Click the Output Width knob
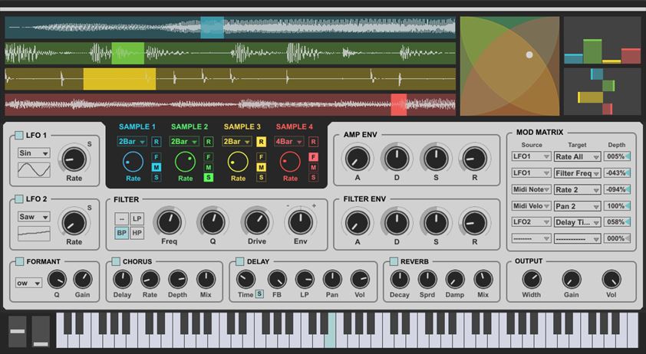Image resolution: width=646 pixels, height=354 pixels. pos(532,280)
